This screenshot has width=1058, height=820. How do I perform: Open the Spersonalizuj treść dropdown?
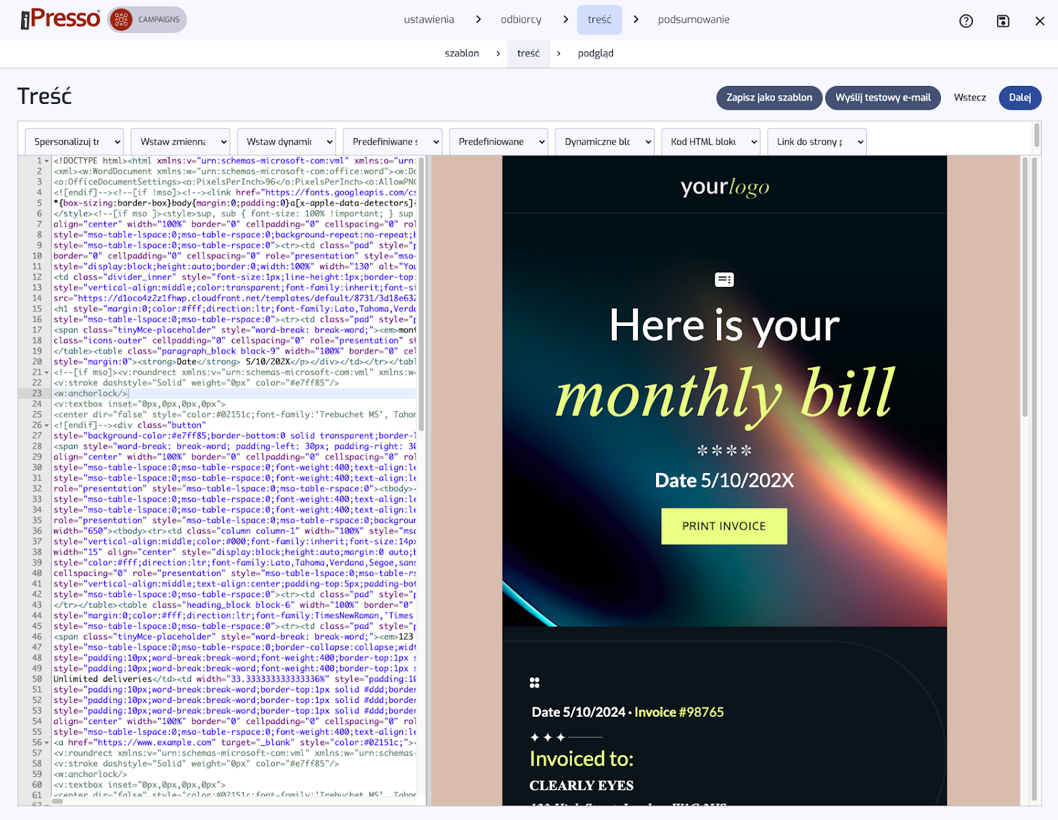pos(74,142)
